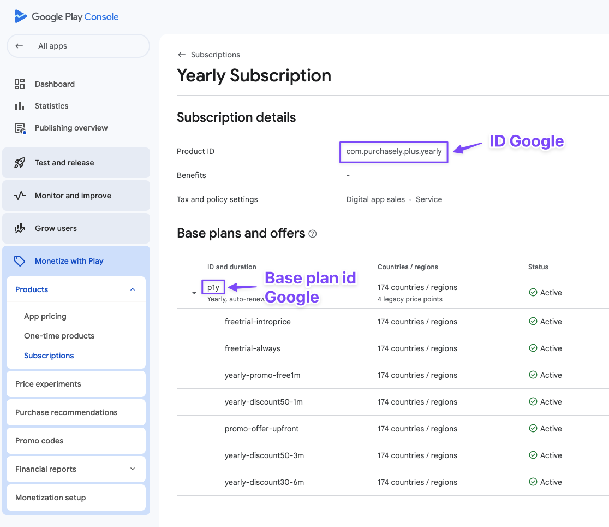Click the tag icon for Monetize with Play
The image size is (609, 527).
(x=20, y=261)
